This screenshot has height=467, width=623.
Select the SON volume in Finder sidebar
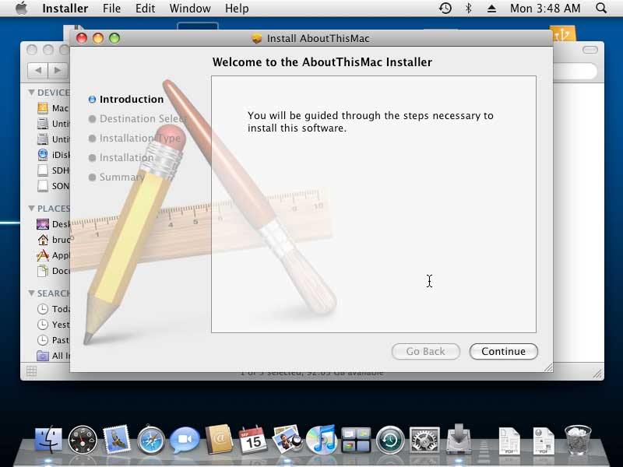click(x=53, y=186)
